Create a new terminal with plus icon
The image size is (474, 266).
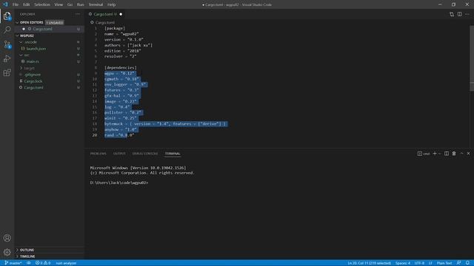(x=435, y=154)
